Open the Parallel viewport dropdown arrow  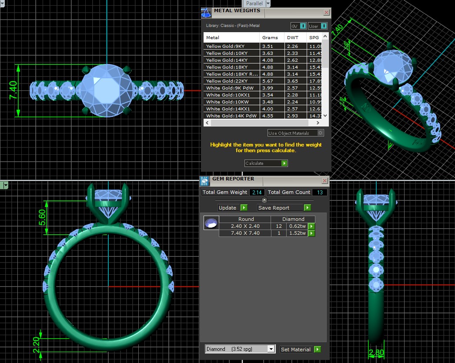268,3
